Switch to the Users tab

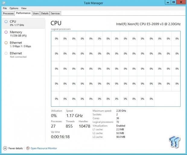coord(36,13)
